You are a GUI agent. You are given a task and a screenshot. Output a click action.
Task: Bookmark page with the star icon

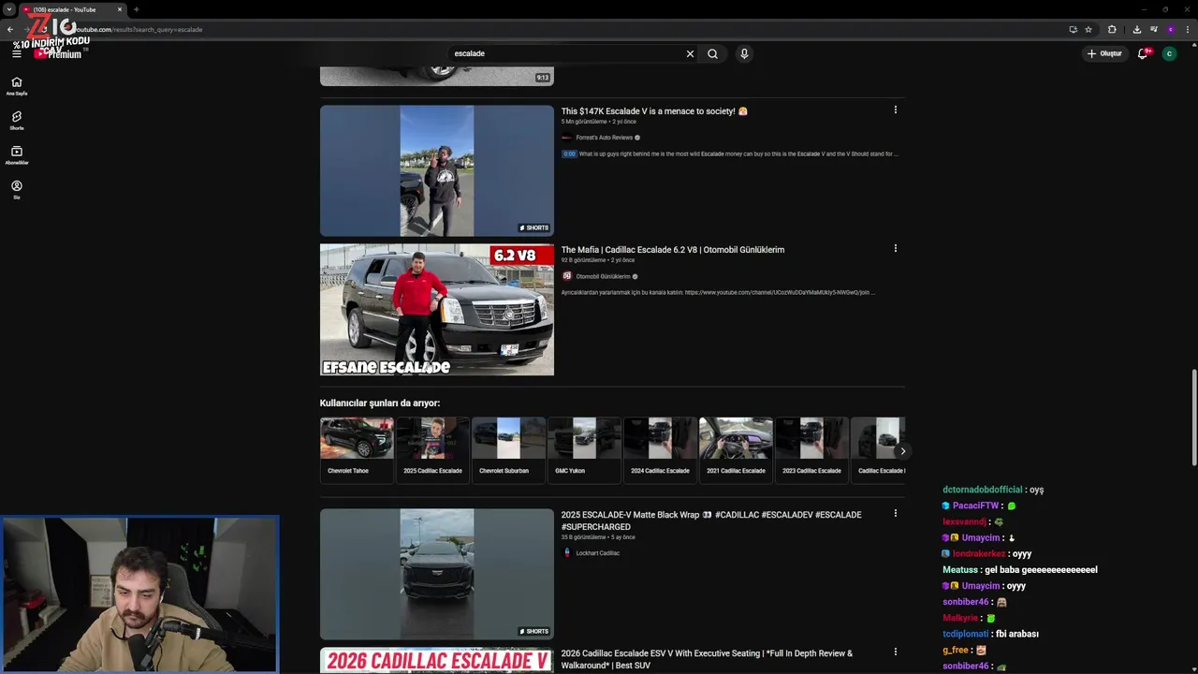(1088, 29)
